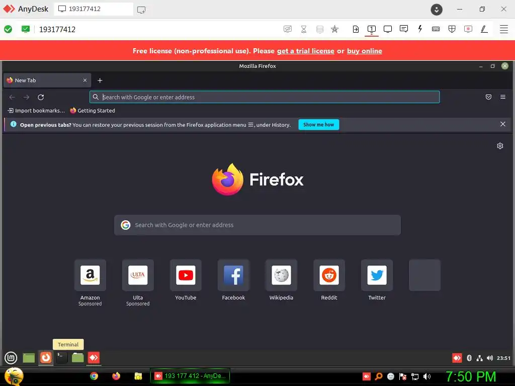This screenshot has height=386, width=515.
Task: Open Windows speaker volume tray icon
Action: [427, 376]
